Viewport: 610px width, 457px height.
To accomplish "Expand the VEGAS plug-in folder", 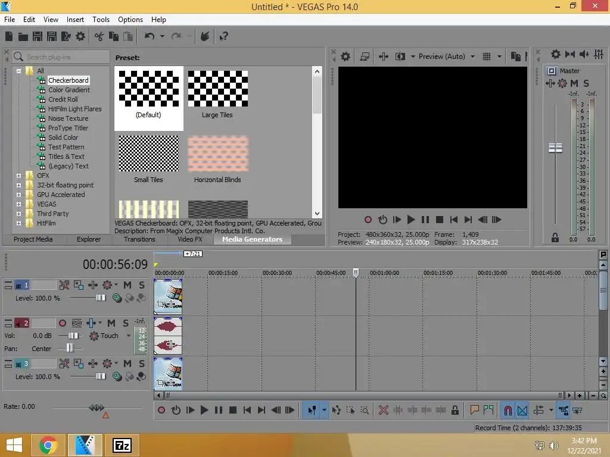I will pos(18,205).
